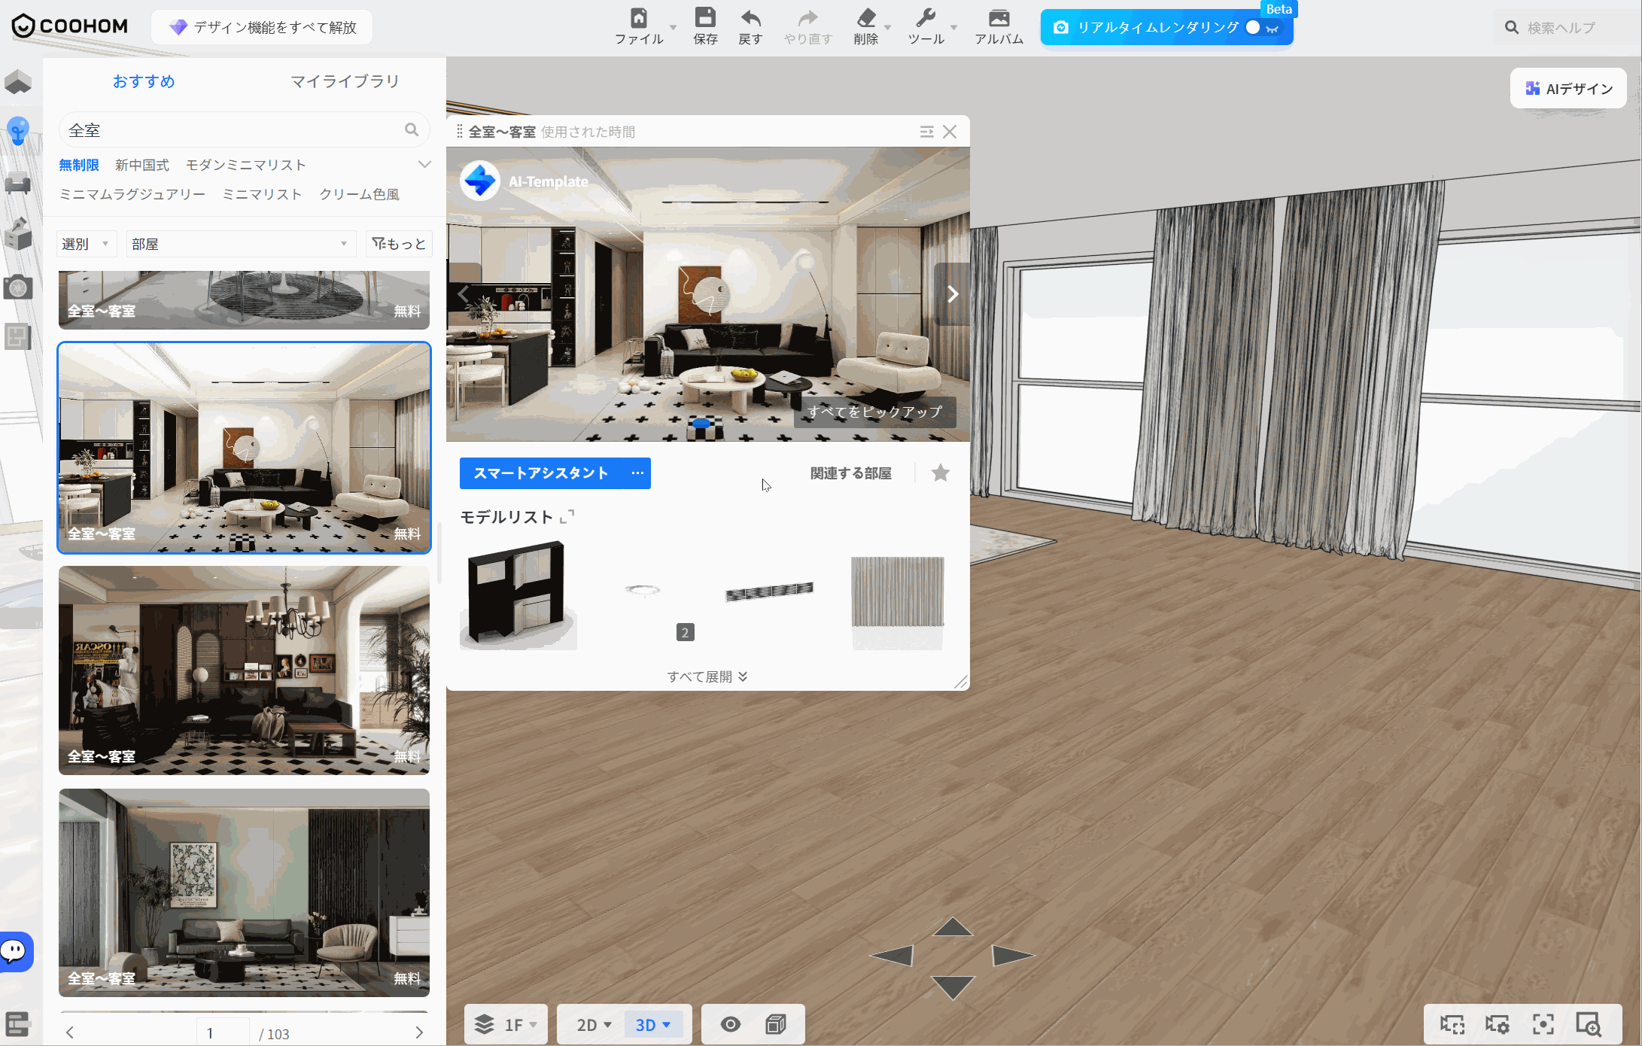Open the 選別 sort dropdown
The image size is (1642, 1046).
point(87,244)
